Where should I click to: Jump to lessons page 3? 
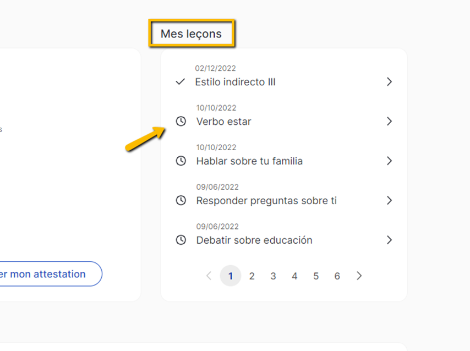coord(273,276)
